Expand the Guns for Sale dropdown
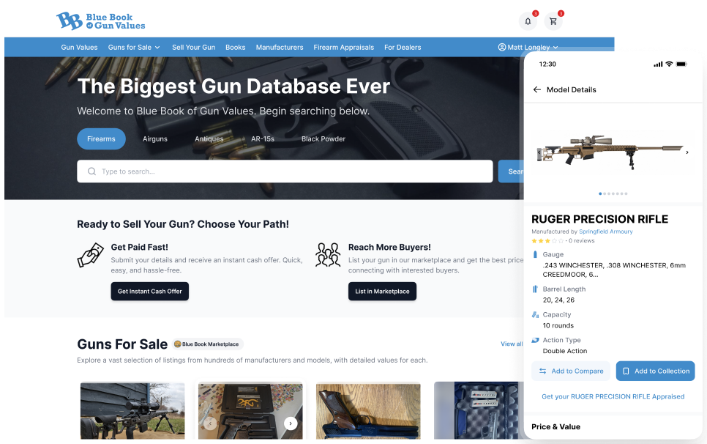 [x=134, y=48]
